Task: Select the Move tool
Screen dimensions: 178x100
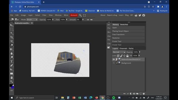Action: pos(12,25)
